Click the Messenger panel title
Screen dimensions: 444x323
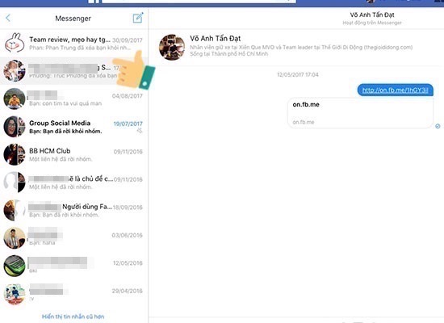pos(73,19)
